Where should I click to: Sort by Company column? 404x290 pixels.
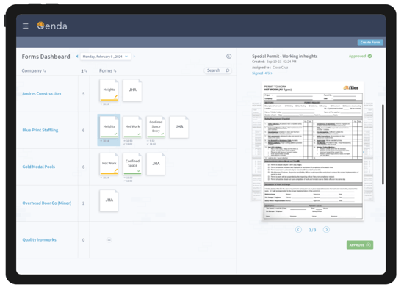pos(34,70)
